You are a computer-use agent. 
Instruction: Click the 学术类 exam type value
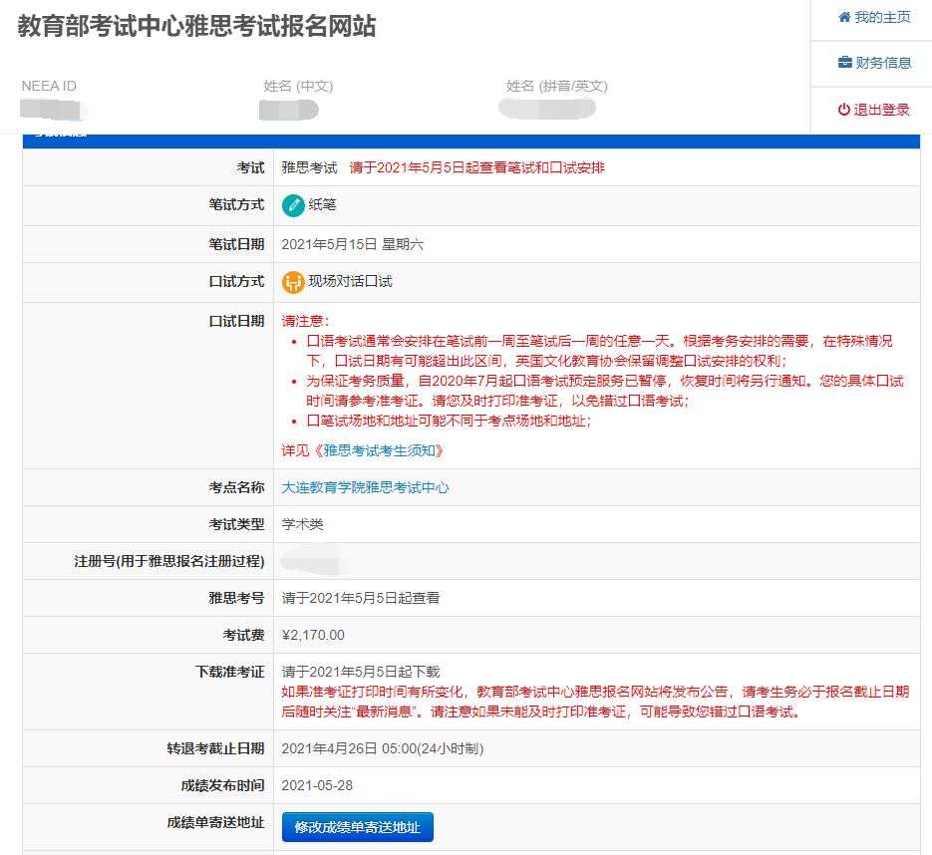(x=303, y=524)
